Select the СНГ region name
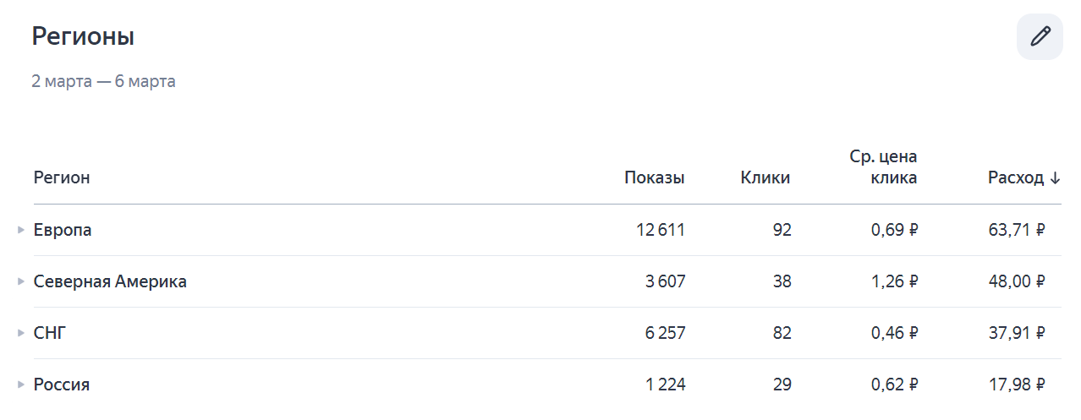The height and width of the screenshot is (420, 1081). tap(50, 333)
